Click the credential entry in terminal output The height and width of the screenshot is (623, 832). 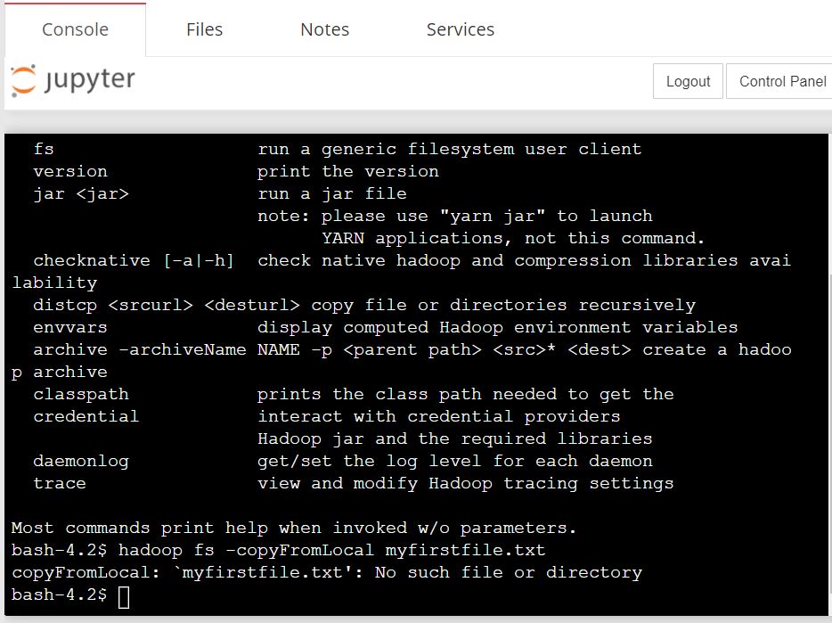86,416
